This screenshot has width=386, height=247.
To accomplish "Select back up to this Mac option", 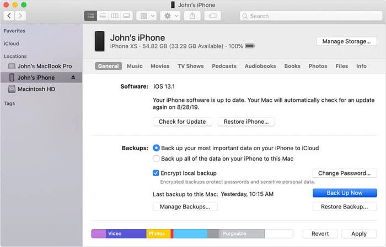I will 157,158.
